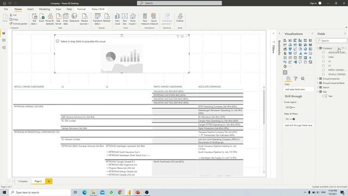Switch to the View ribbon tab
Screen dimensions: 348x196
(x=58, y=9)
